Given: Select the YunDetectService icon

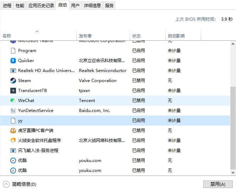Looking at the screenshot, I should click(x=13, y=111).
